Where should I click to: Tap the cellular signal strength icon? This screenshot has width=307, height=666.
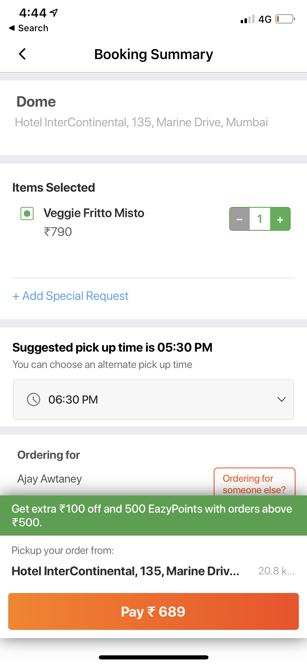[248, 19]
